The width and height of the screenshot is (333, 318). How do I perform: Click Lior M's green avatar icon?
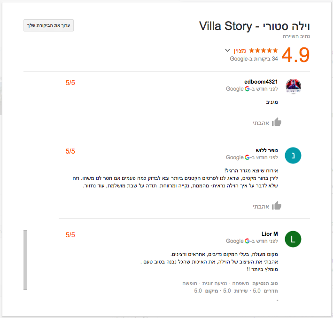coord(293,239)
